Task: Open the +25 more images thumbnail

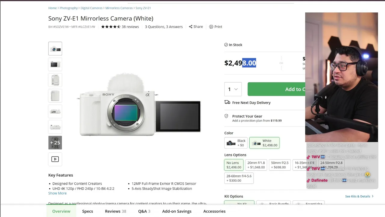Action: click(55, 143)
